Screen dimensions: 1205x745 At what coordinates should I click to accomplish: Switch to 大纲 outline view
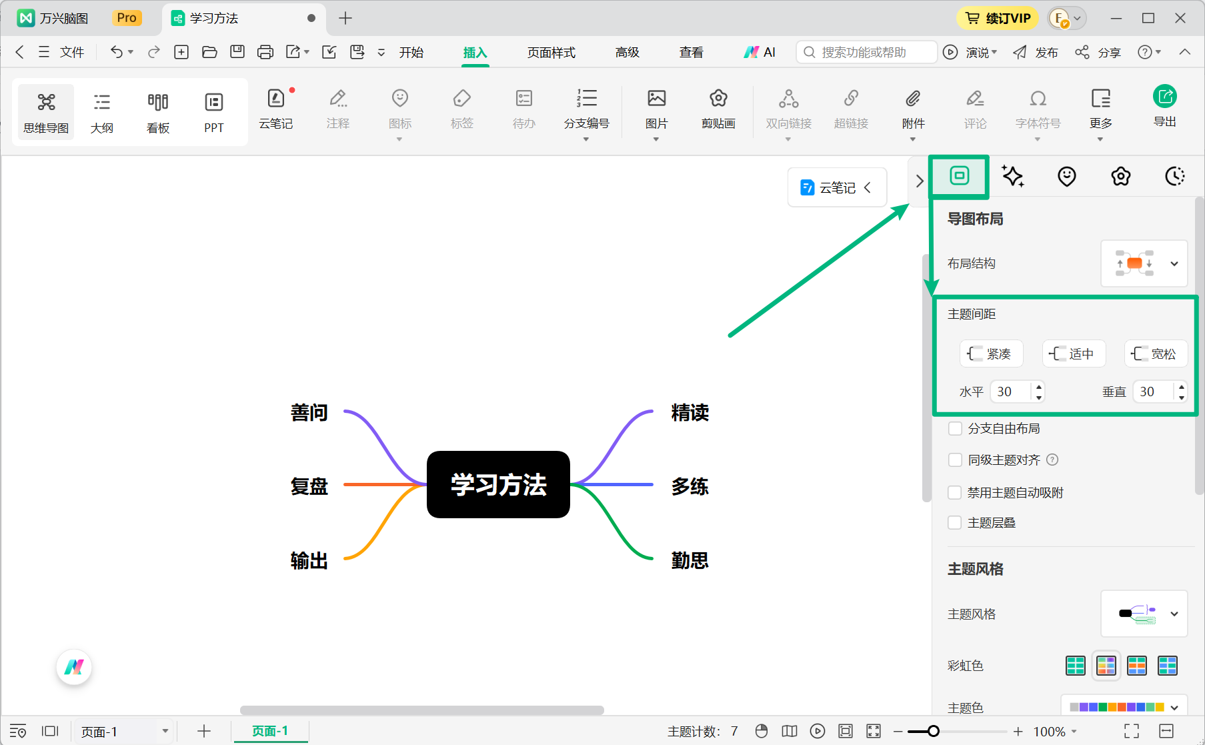(x=102, y=112)
